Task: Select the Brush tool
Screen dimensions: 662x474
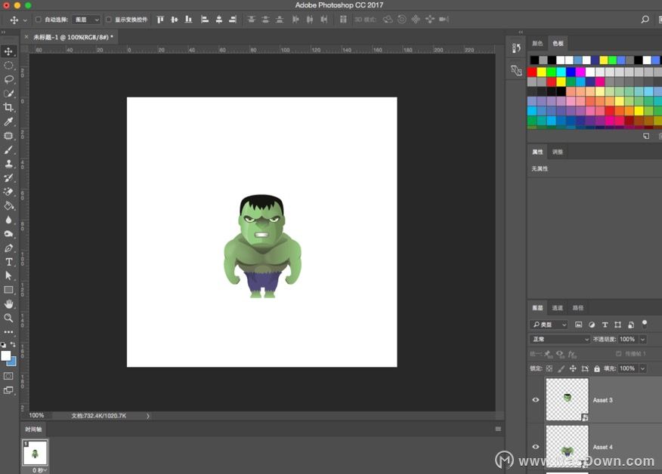Action: [8, 149]
